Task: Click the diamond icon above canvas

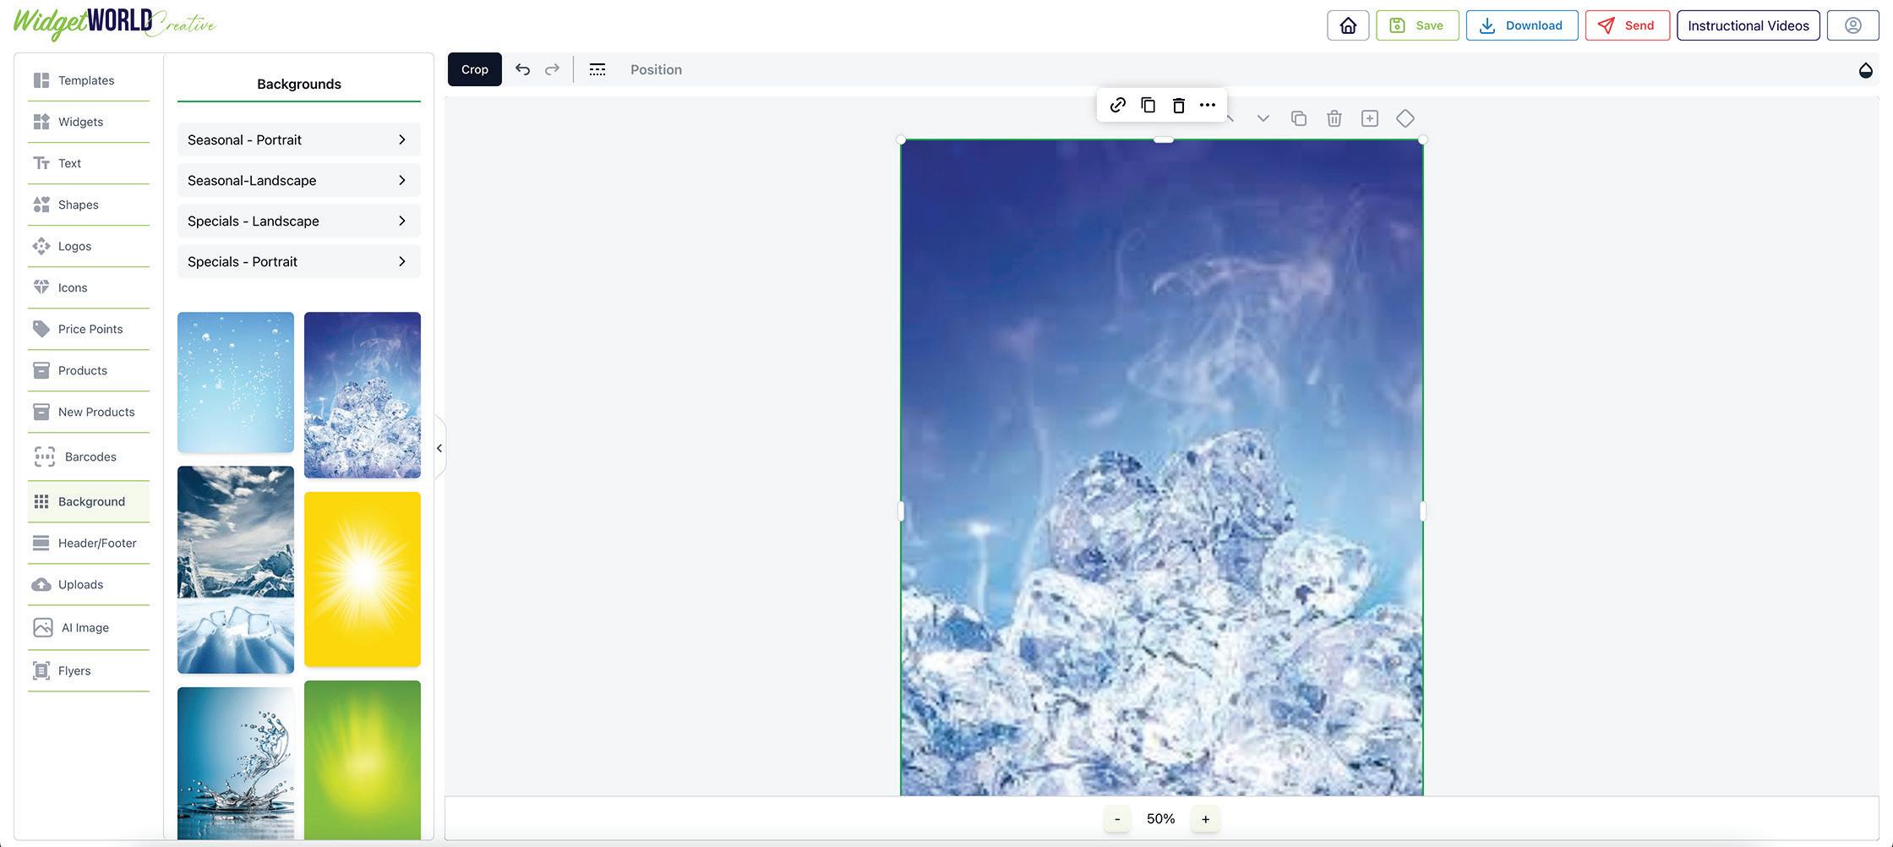Action: tap(1405, 118)
